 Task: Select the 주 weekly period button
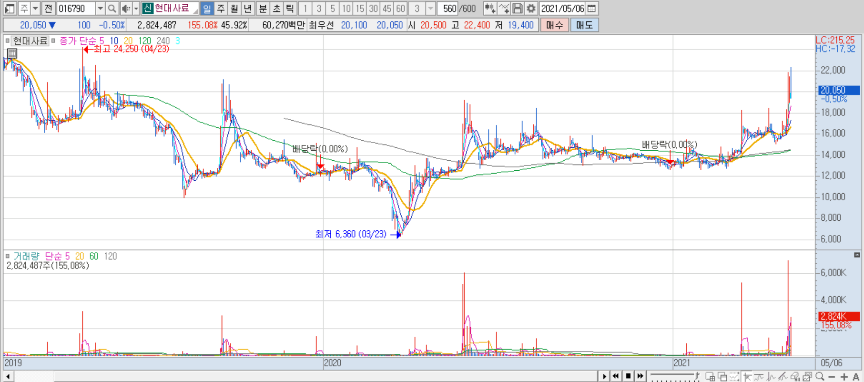tap(221, 9)
